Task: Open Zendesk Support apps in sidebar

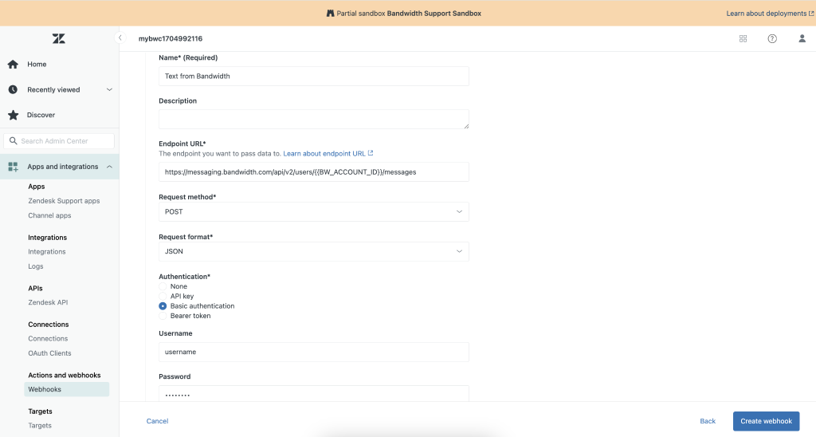Action: (x=64, y=201)
